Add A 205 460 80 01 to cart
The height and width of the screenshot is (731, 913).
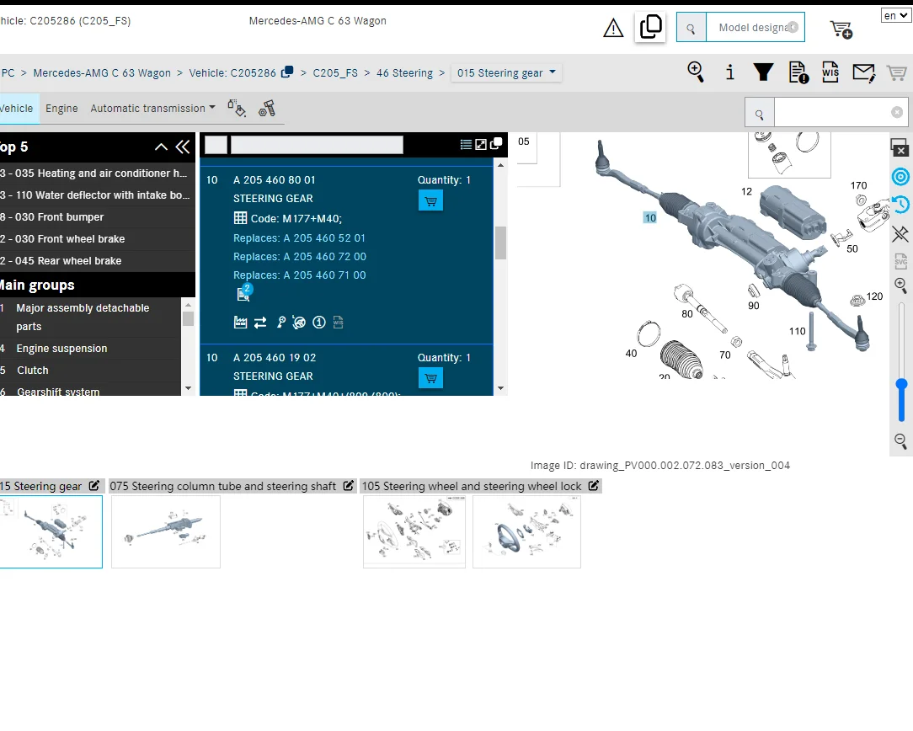tap(431, 200)
